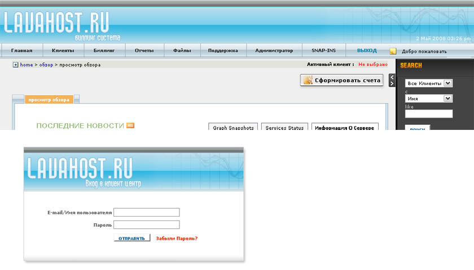Click the LAVAHOST.RU logo in billing header
474x270 pixels.
tap(56, 23)
